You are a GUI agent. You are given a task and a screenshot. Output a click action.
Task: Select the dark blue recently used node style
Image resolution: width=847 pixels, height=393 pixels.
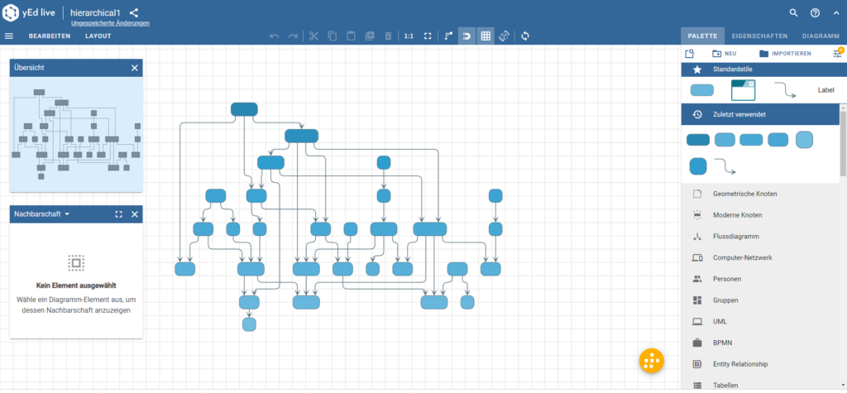(698, 140)
